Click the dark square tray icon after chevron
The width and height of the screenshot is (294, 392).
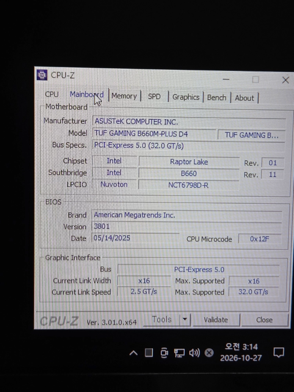[x=149, y=353]
